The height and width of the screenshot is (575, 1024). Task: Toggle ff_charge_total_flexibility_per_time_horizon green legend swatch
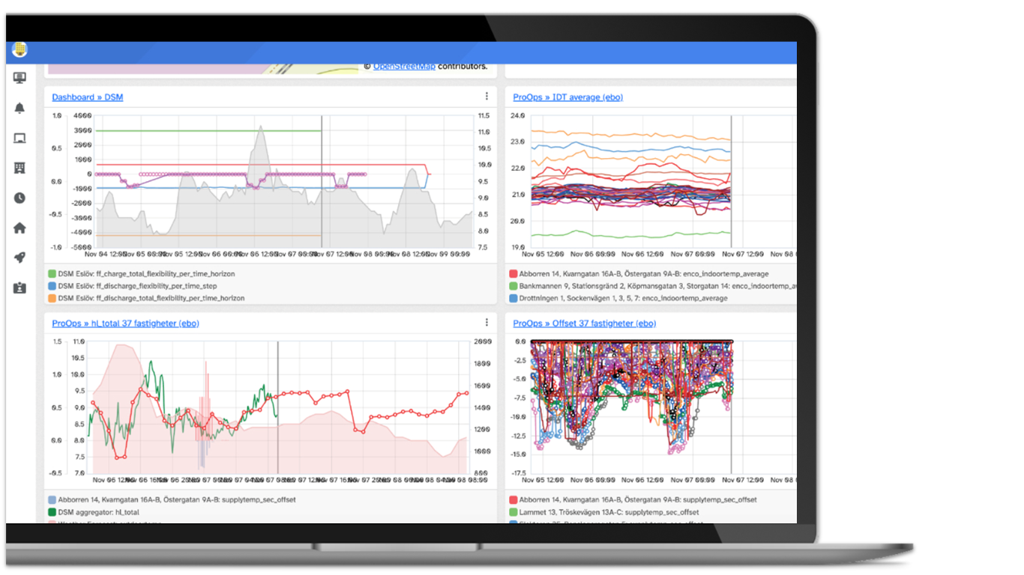tap(52, 274)
